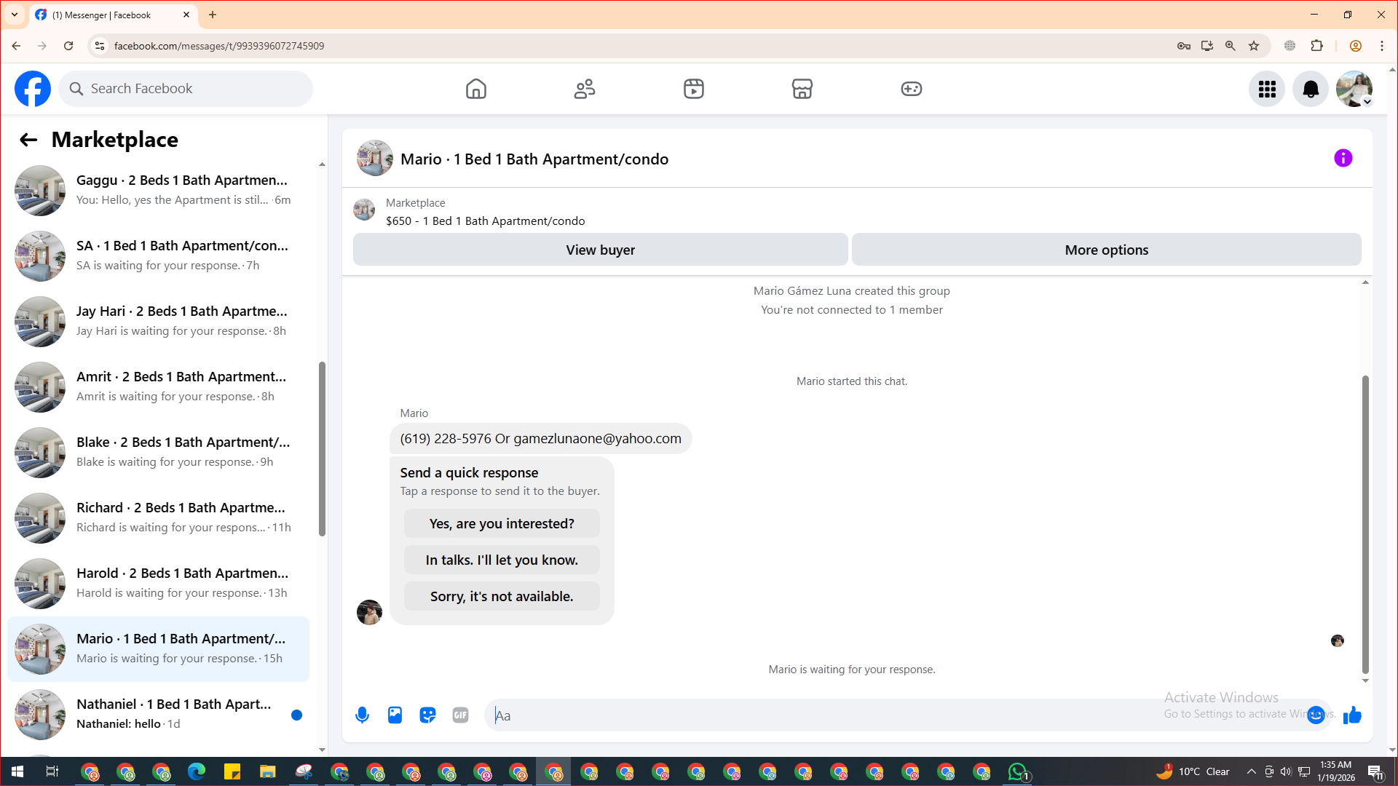Viewport: 1398px width, 786px height.
Task: Open the Blake conversation
Action: pos(159,452)
